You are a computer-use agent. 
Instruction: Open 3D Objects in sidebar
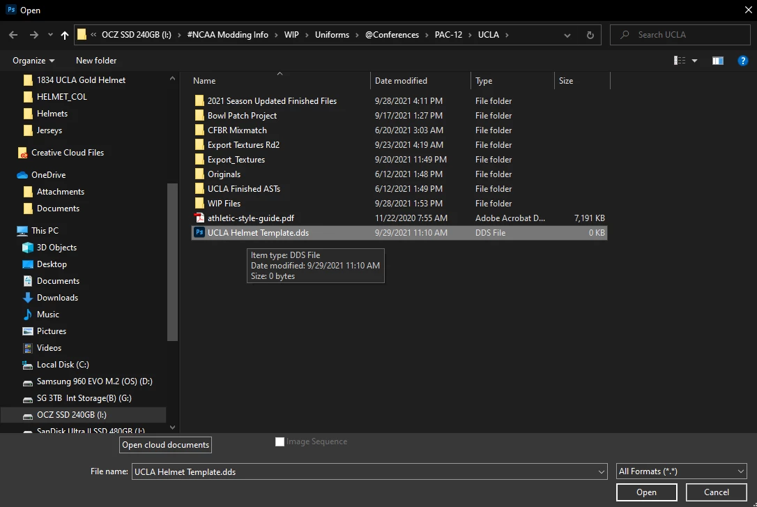(56, 247)
